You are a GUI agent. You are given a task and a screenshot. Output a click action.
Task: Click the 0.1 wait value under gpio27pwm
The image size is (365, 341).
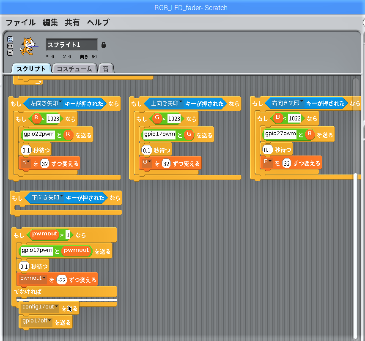click(x=268, y=150)
